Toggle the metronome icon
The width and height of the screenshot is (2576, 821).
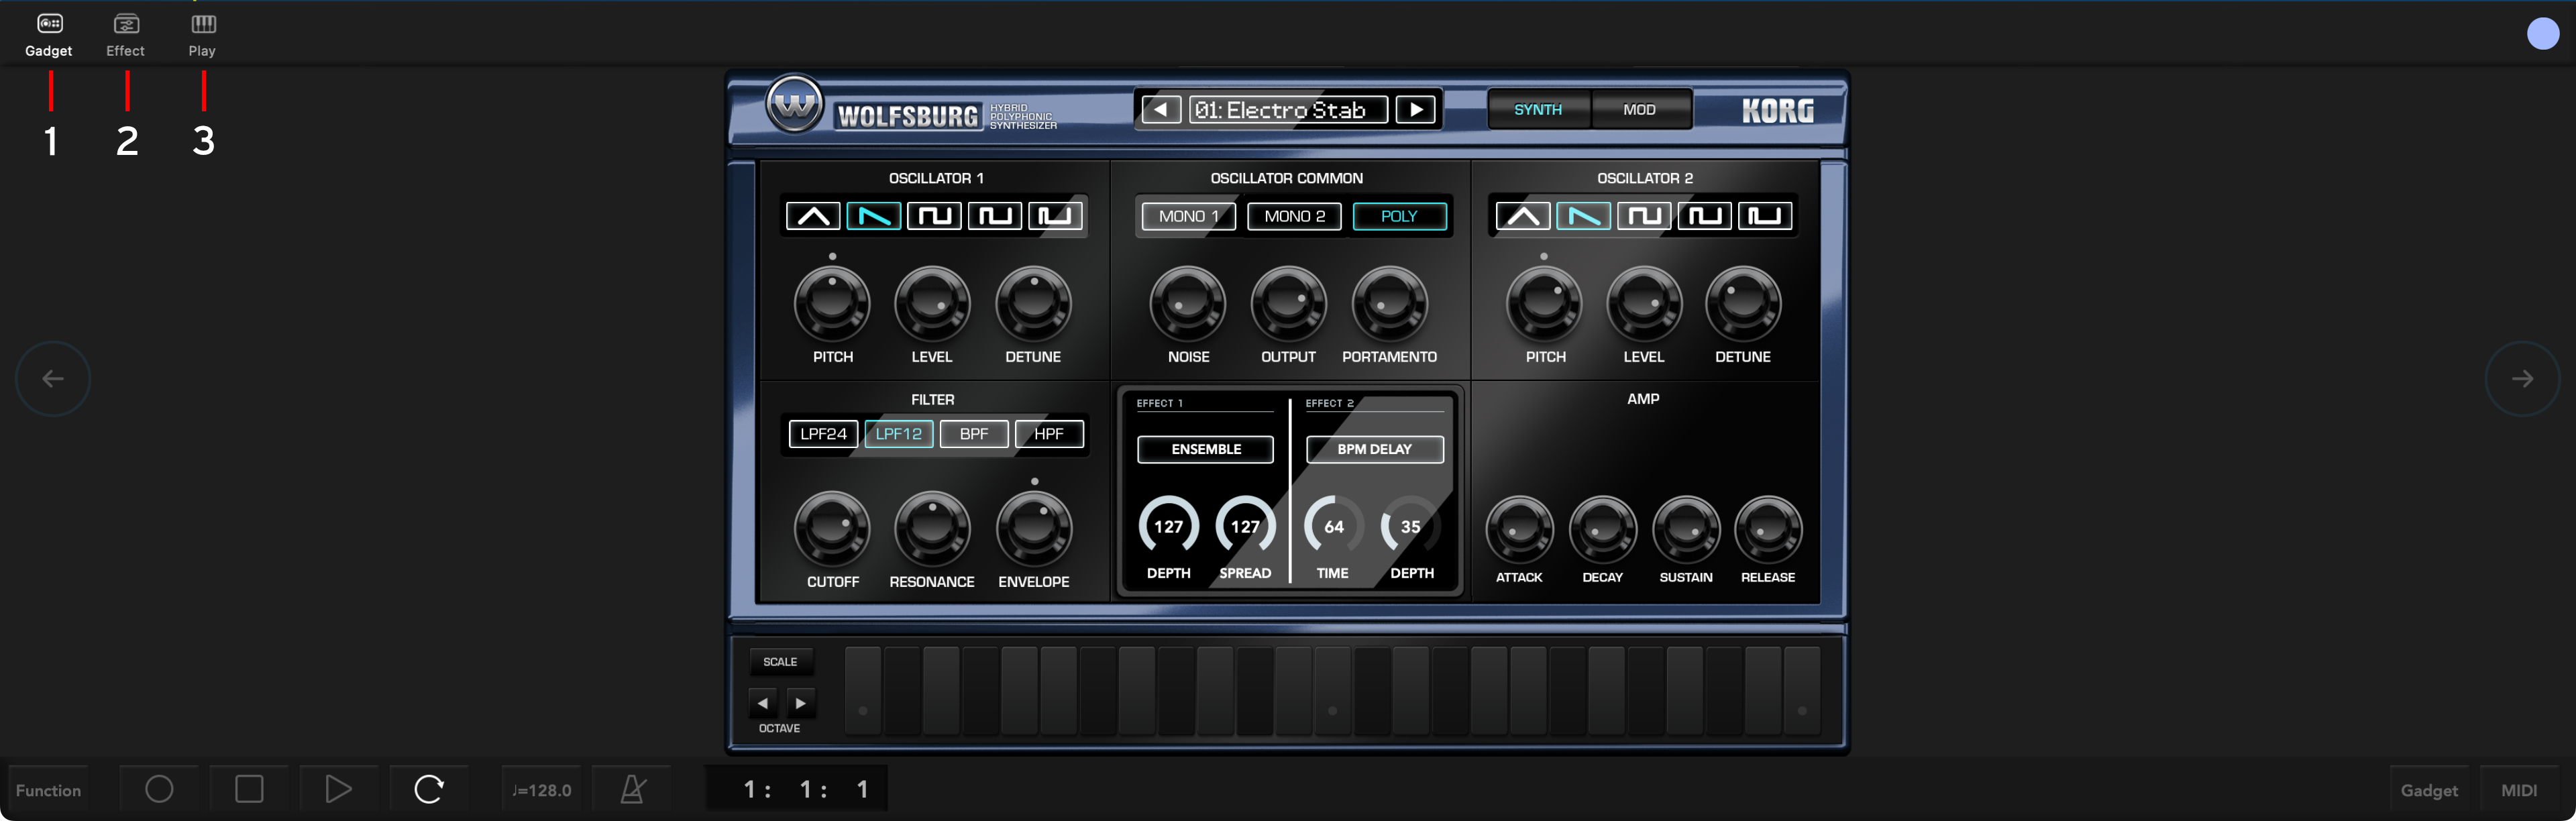coord(633,789)
